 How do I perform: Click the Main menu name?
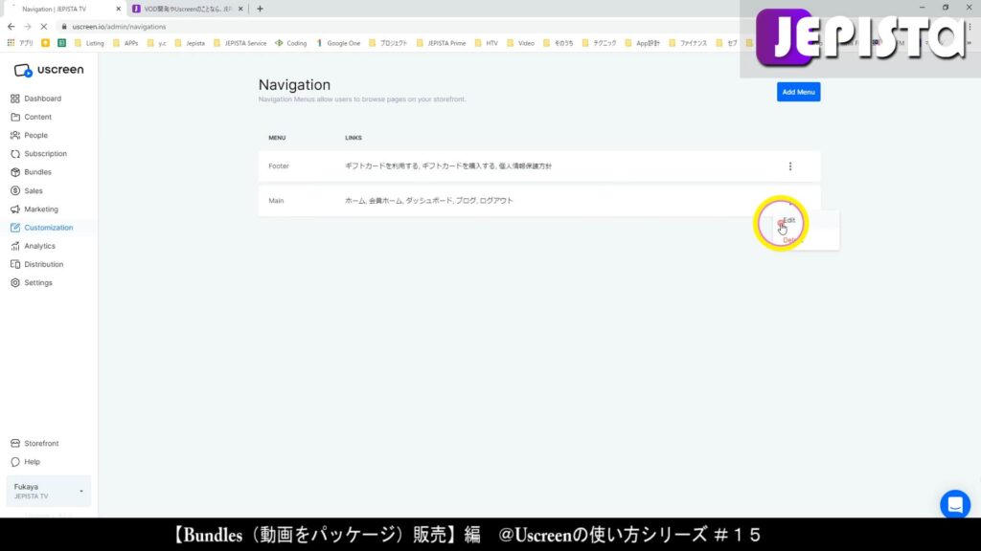[x=276, y=201]
